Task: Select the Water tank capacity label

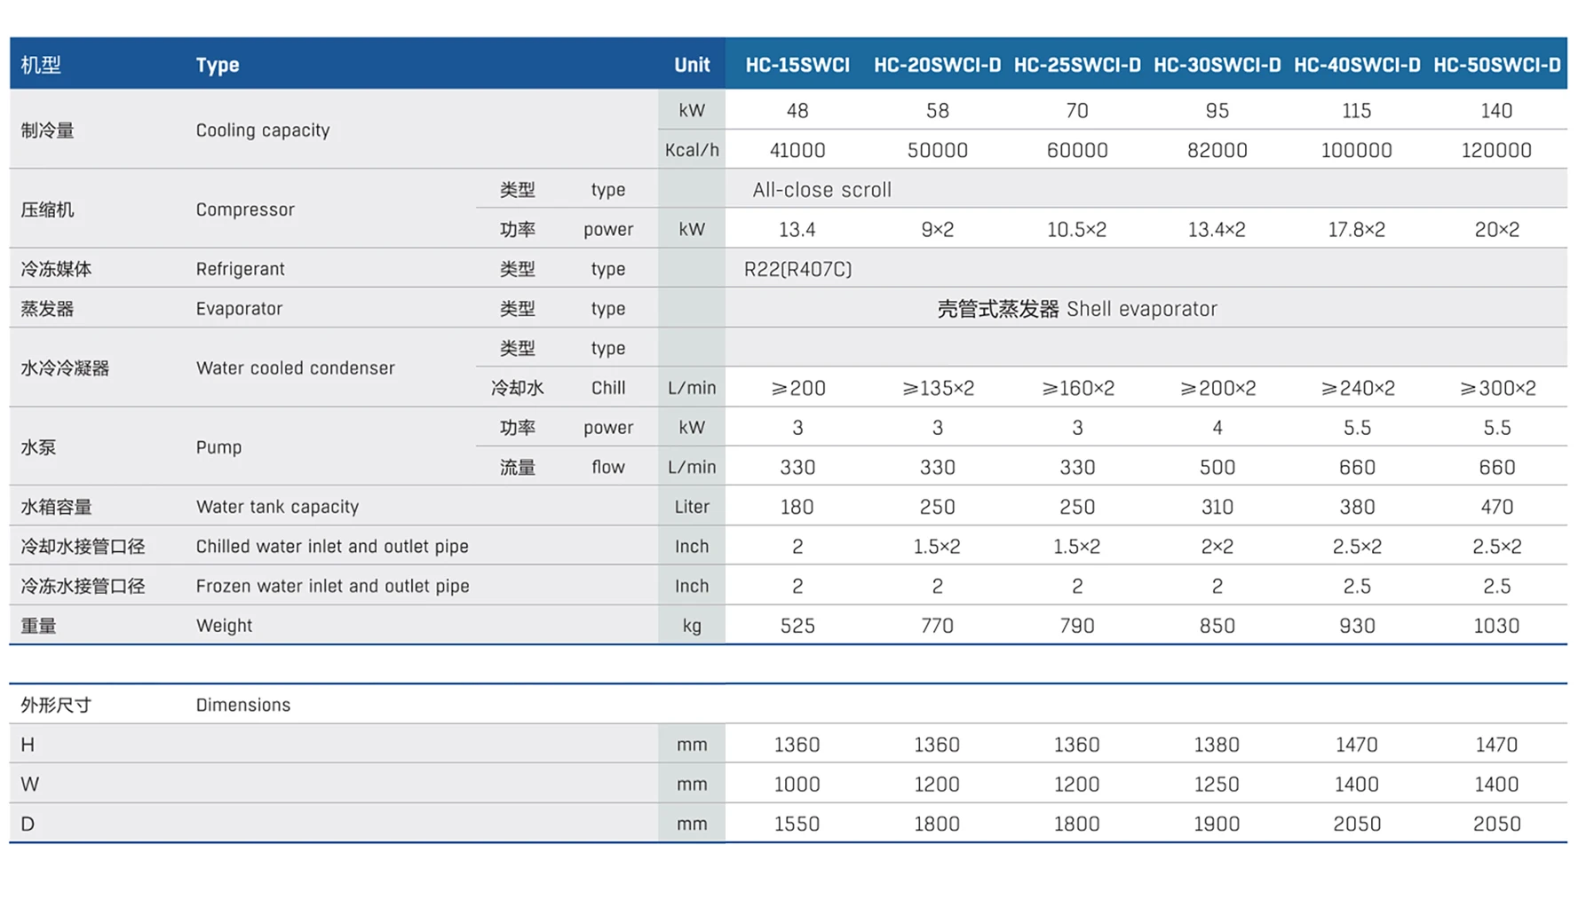Action: click(277, 507)
